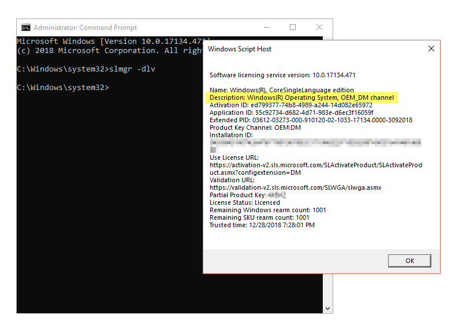Click the 'Name: Windows(R), CoreSingleLanguage edition' line
This screenshot has width=451, height=327.
282,90
